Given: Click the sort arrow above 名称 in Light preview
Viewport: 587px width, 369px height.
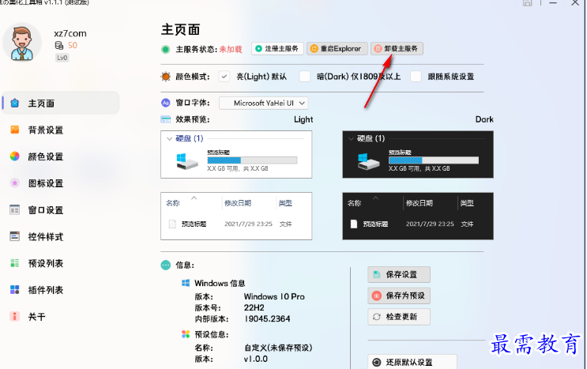Looking at the screenshot, I should coord(194,198).
